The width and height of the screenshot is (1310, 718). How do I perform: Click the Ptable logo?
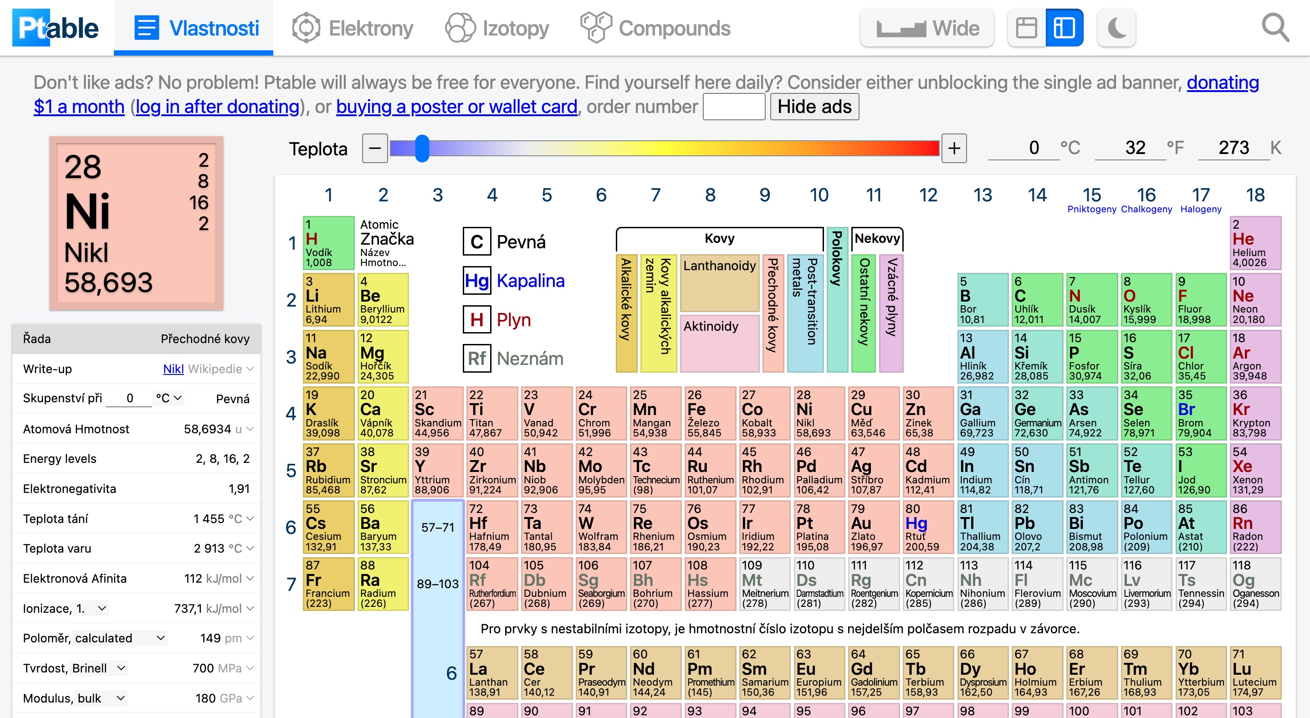(56, 28)
